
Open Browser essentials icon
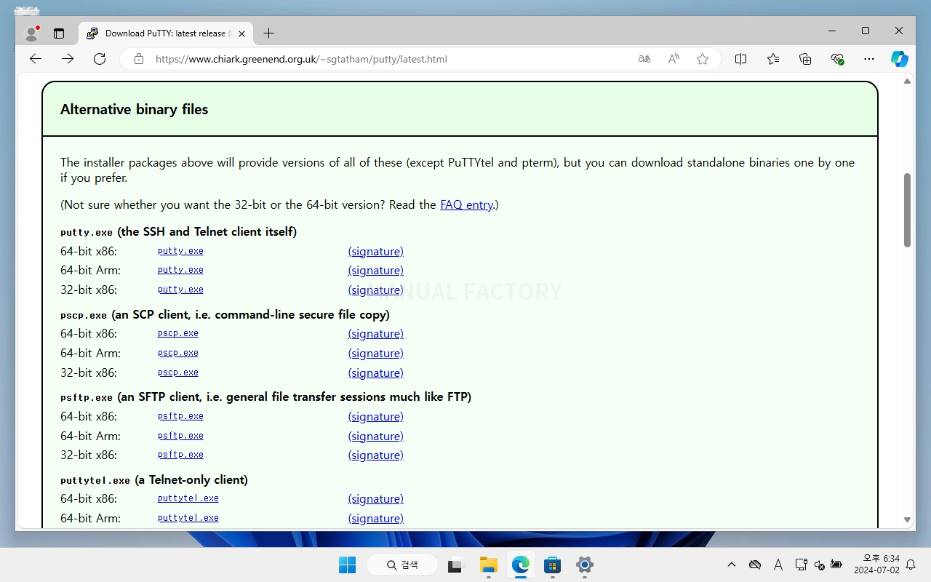coord(837,59)
